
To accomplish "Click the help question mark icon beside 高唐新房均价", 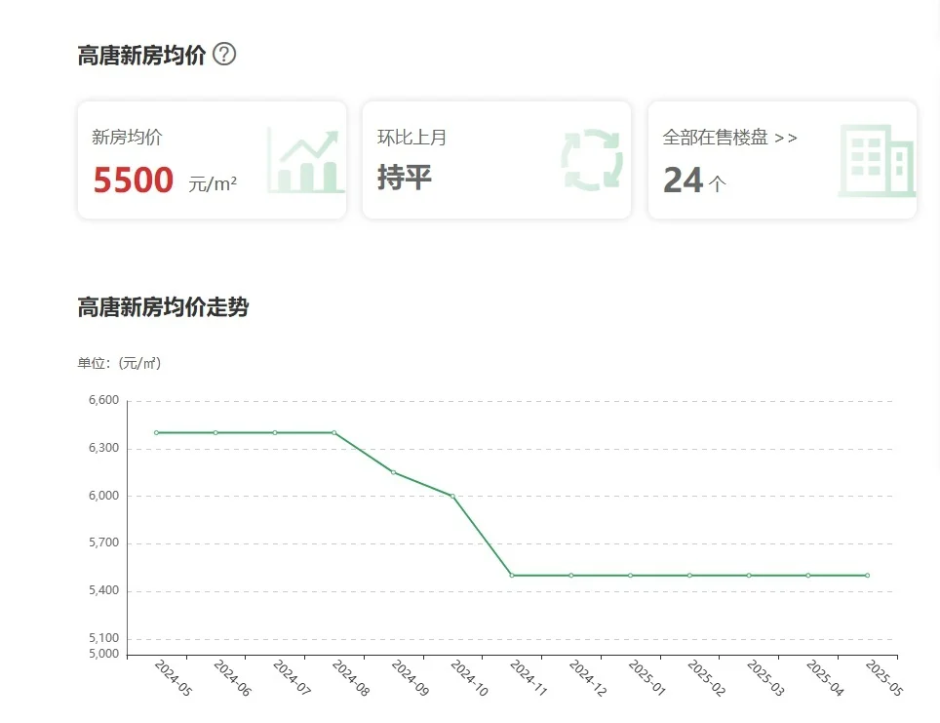I will pos(224,55).
